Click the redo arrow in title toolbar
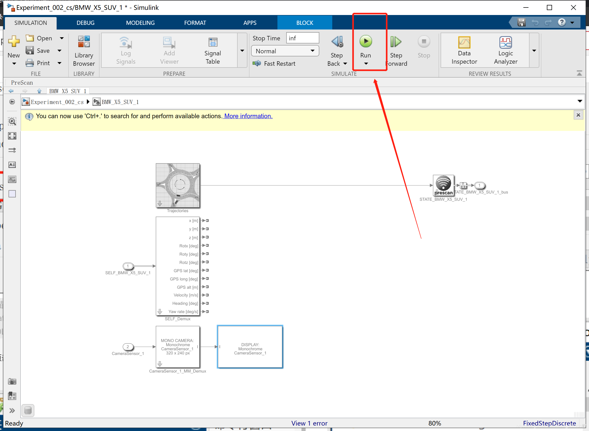Screen dimensions: 589x431 548,23
